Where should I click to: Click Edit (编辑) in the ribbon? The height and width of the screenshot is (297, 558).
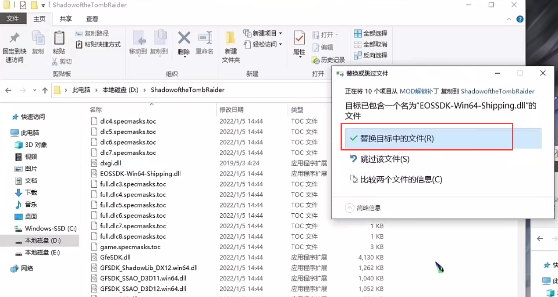click(x=323, y=47)
